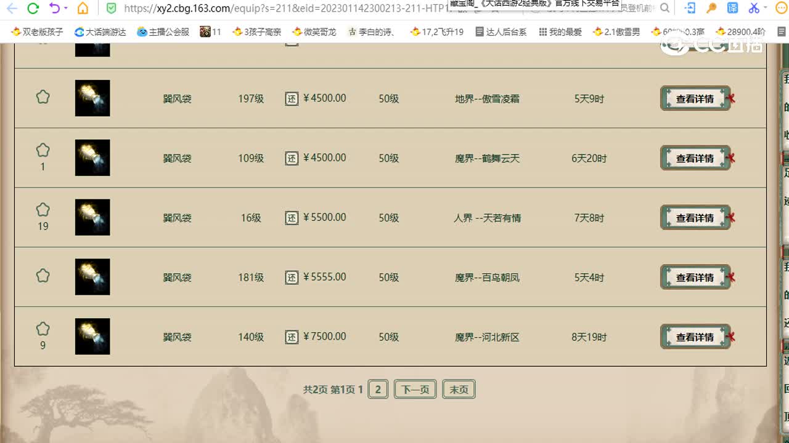789x443 pixels.
Task: Reload the page with the green refresh icon
Action: 33,9
